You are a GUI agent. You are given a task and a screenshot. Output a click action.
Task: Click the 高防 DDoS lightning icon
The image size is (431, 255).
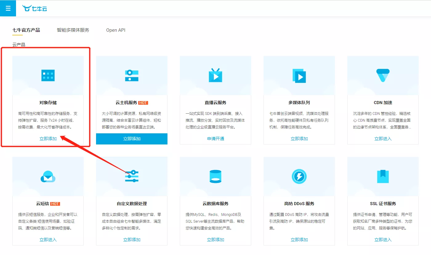pos(299,176)
